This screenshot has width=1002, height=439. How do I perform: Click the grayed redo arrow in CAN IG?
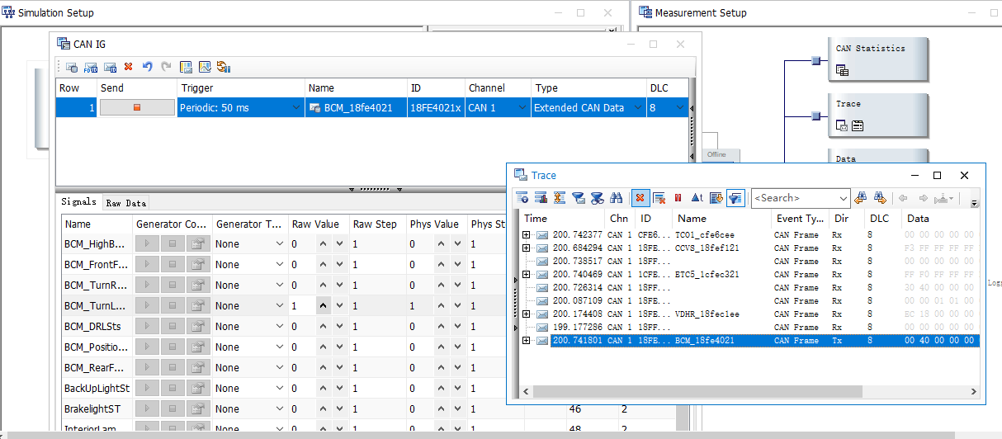point(166,67)
